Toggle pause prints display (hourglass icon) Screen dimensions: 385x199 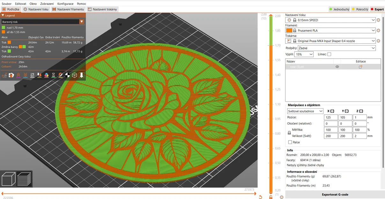coord(53,75)
